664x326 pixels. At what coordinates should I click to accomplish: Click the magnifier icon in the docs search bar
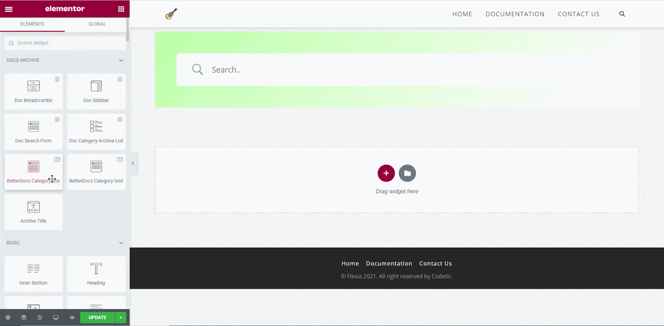pos(198,69)
